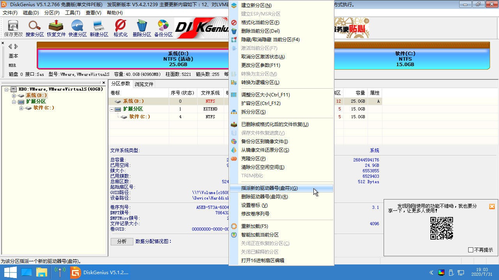Open the Windows Start button
The height and width of the screenshot is (280, 499).
[x=10, y=272]
